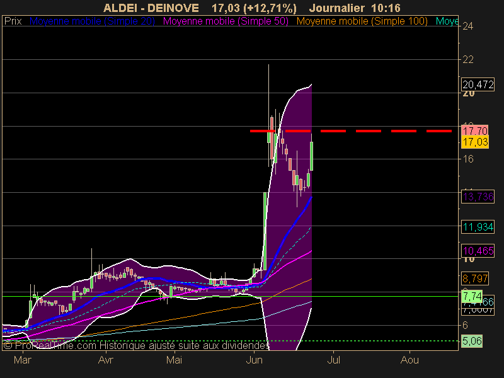Click the 'Prix' legend label
Screen dimensions: 504x378
(13, 21)
